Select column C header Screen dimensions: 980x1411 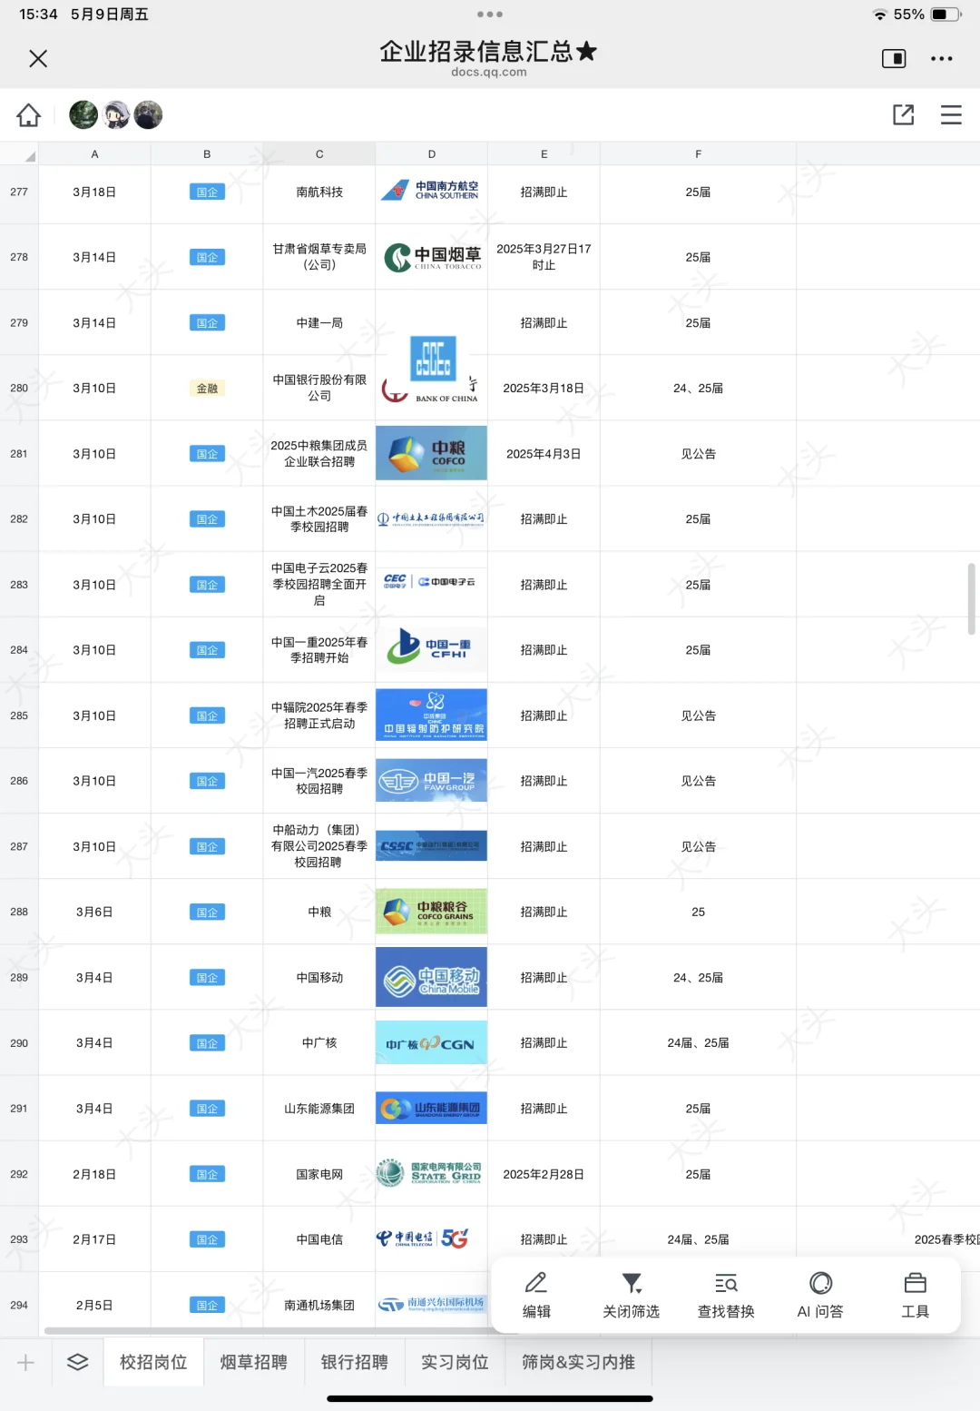pos(319,153)
